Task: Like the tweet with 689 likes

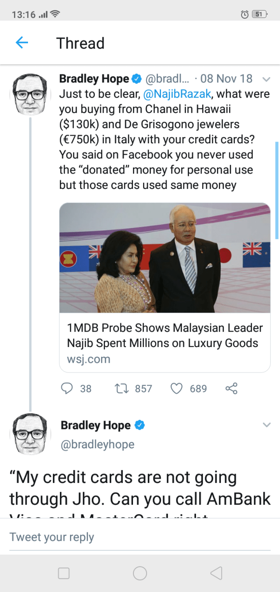Action: 176,388
